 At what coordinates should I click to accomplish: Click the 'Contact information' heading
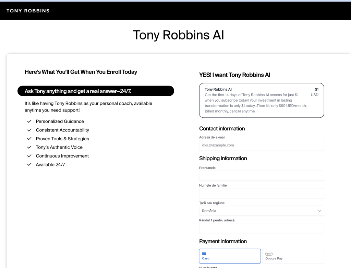pos(222,129)
